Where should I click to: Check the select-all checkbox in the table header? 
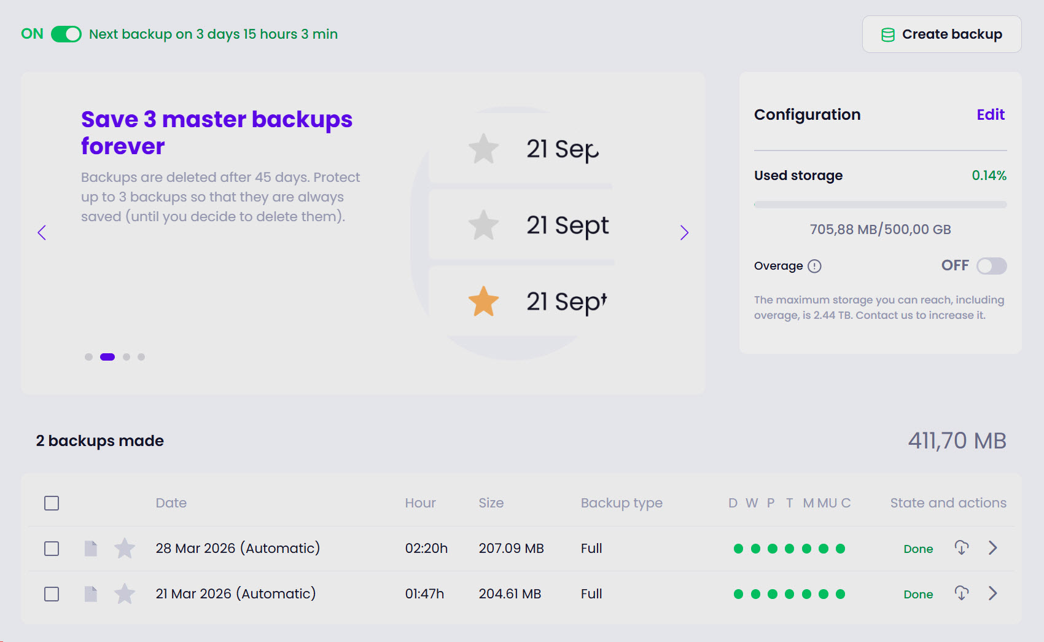(52, 503)
